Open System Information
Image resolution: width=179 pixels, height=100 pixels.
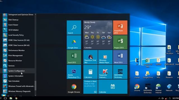tap(17, 76)
